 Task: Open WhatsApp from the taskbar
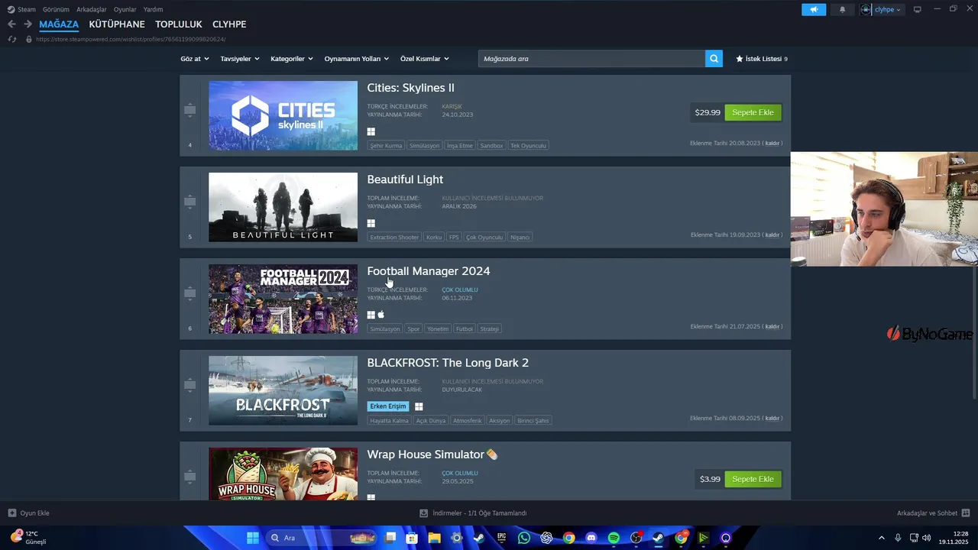[523, 538]
